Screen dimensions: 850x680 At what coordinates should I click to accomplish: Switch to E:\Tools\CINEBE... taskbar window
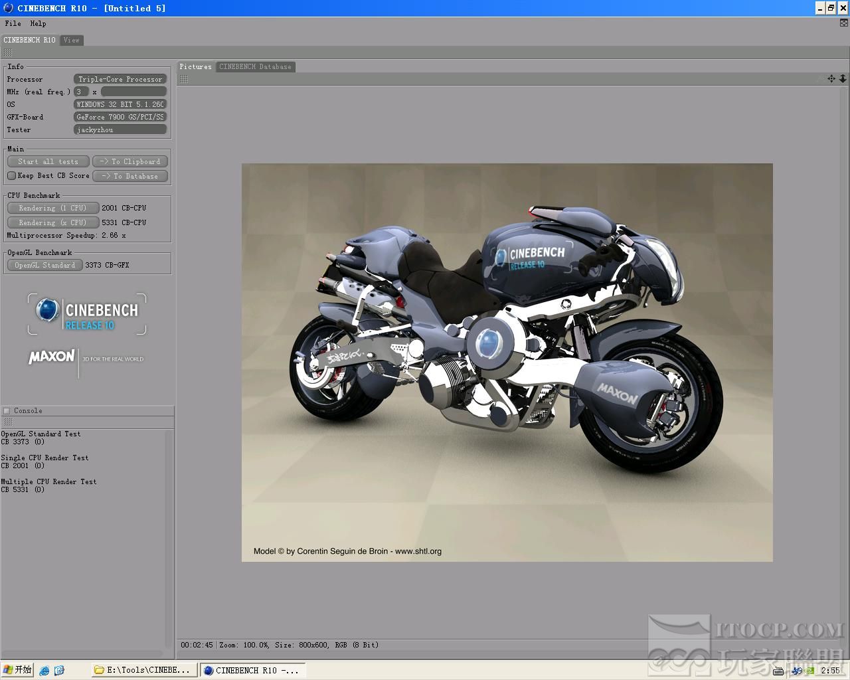click(144, 670)
